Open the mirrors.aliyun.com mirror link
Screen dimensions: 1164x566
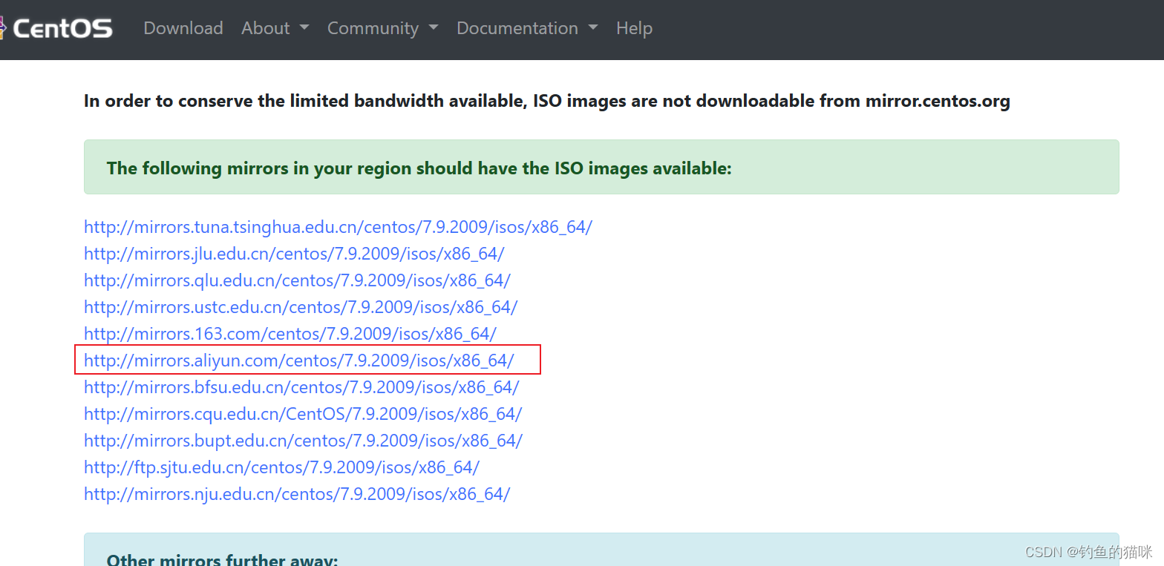point(299,361)
